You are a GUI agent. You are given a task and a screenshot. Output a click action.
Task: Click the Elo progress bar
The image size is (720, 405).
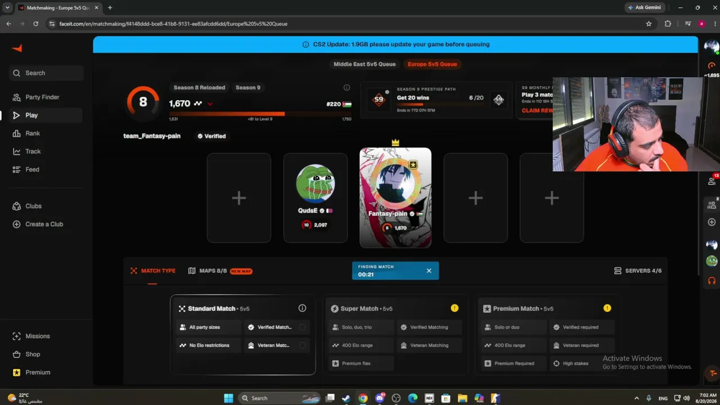(260, 114)
